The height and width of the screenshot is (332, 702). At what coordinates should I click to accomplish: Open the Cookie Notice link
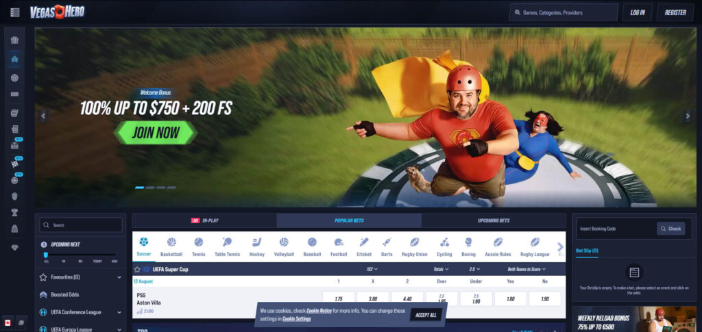click(319, 311)
